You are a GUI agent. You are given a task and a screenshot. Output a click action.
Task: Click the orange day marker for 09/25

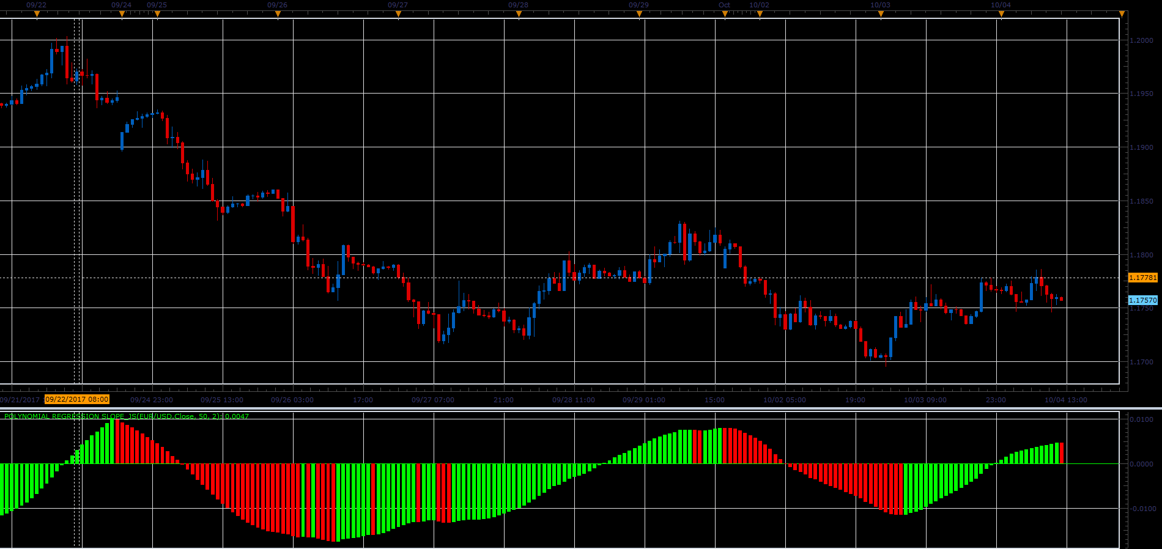point(157,13)
